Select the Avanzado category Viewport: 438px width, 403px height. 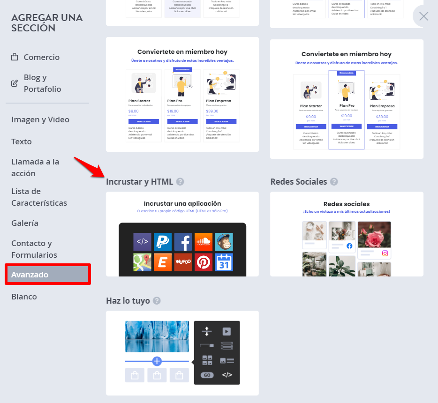click(48, 274)
